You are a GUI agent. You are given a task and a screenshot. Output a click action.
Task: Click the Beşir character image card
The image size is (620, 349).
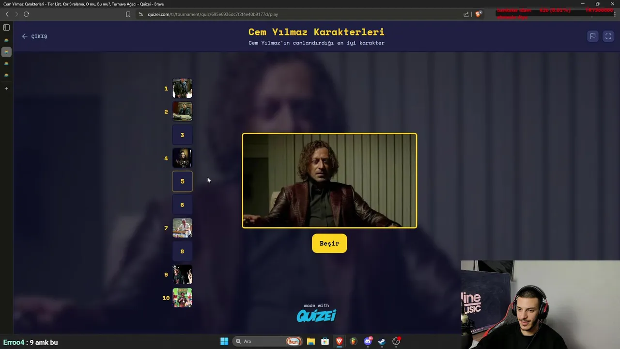(x=329, y=180)
